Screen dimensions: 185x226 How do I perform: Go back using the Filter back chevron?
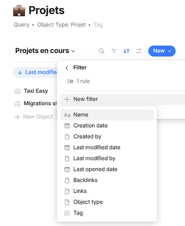pos(67,68)
